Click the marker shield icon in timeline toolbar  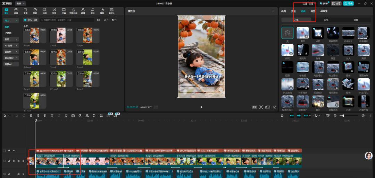pyautogui.click(x=66, y=116)
